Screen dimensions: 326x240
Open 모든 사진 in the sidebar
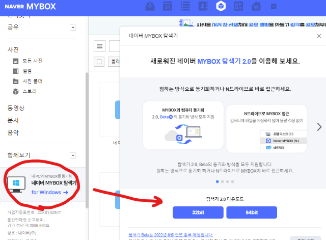[x=33, y=61]
